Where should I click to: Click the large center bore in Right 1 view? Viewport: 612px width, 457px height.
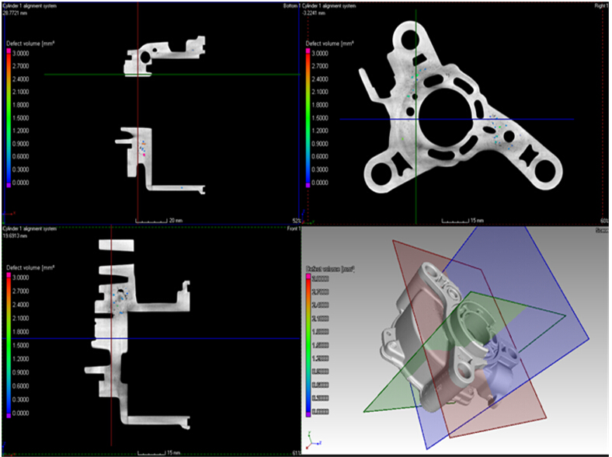coord(446,117)
